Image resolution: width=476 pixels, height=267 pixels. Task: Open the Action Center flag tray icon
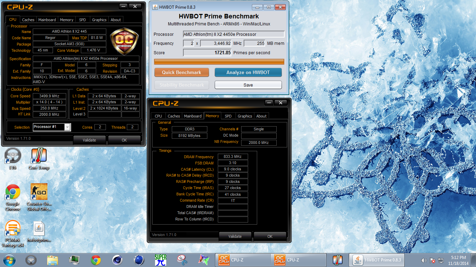click(x=432, y=260)
